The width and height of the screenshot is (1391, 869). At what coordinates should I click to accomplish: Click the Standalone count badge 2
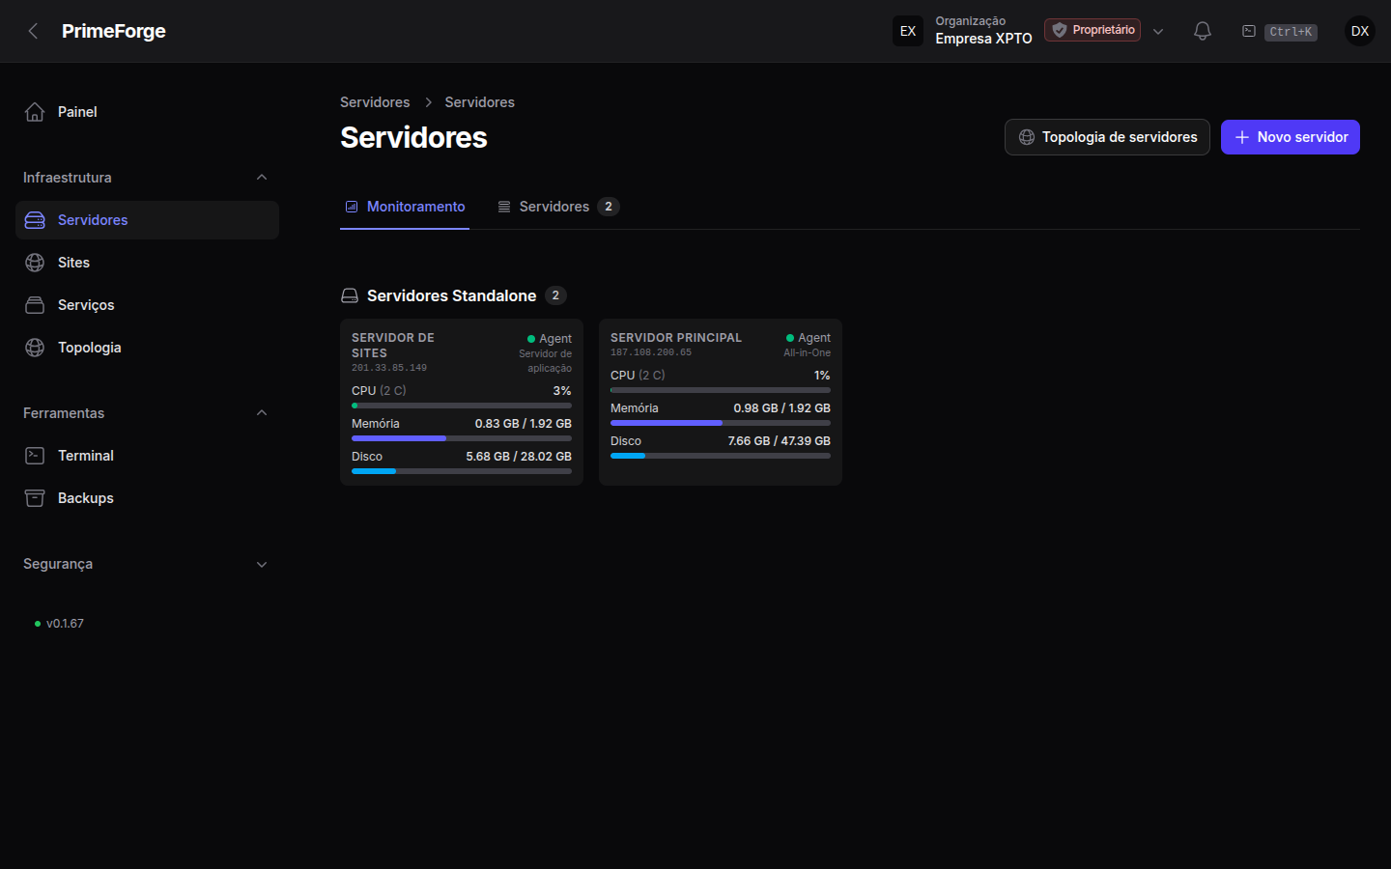tap(555, 295)
